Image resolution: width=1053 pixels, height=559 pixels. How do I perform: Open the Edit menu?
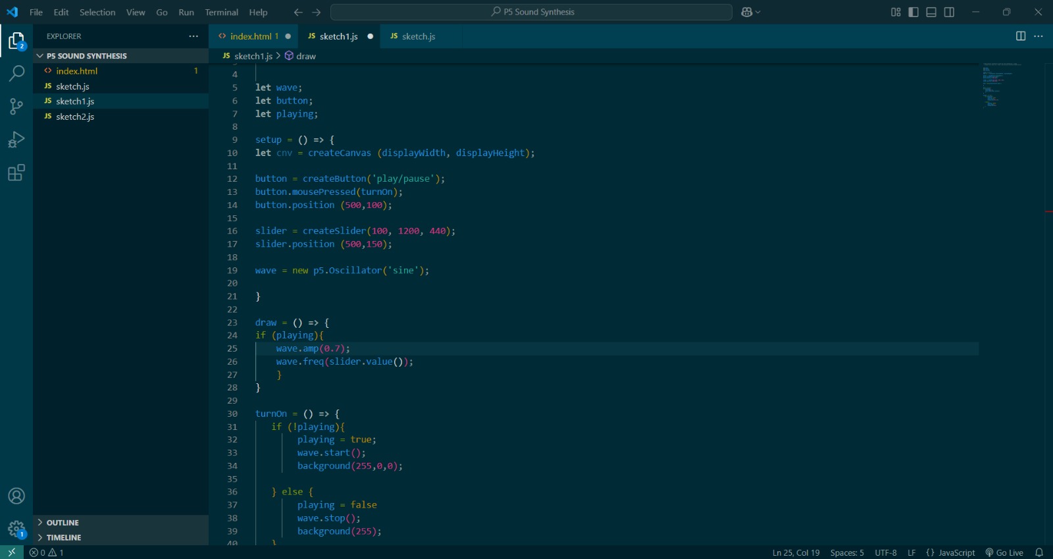61,12
